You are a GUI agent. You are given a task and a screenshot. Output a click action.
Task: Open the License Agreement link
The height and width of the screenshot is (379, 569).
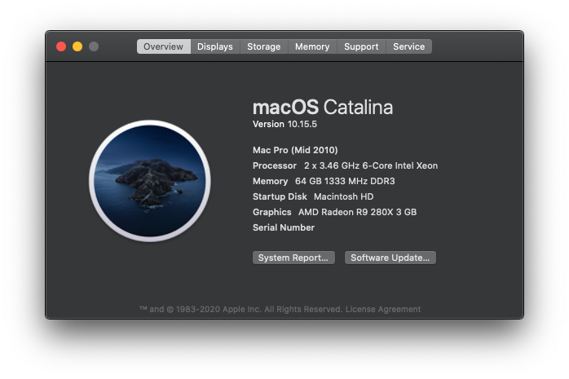383,310
